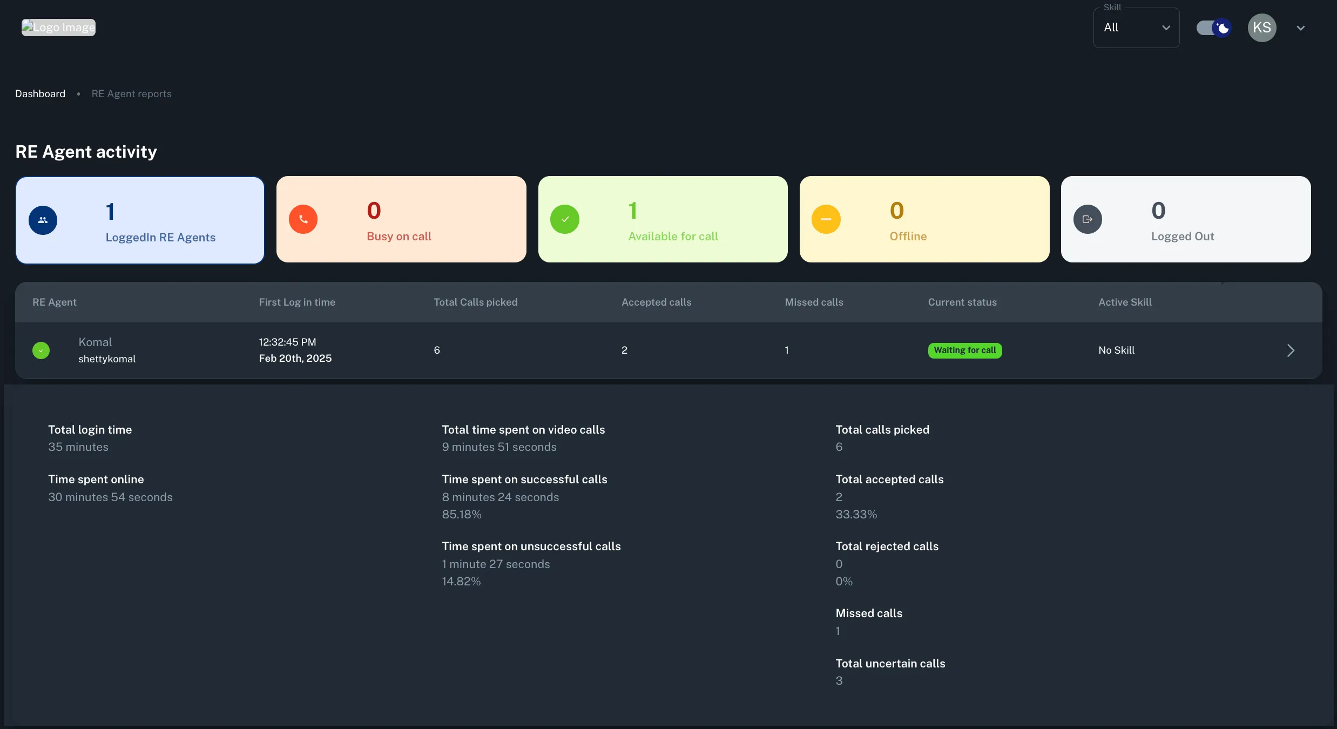Screen dimensions: 1337x729
Task: Click Komal's green online status icon
Action: coord(41,350)
